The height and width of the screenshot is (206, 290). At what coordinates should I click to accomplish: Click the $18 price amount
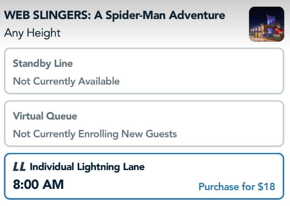point(266,186)
